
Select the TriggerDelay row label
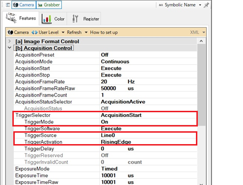tap(39, 148)
